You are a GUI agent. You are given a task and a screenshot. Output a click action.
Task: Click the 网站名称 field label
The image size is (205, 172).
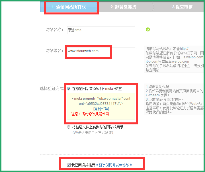[54, 30]
